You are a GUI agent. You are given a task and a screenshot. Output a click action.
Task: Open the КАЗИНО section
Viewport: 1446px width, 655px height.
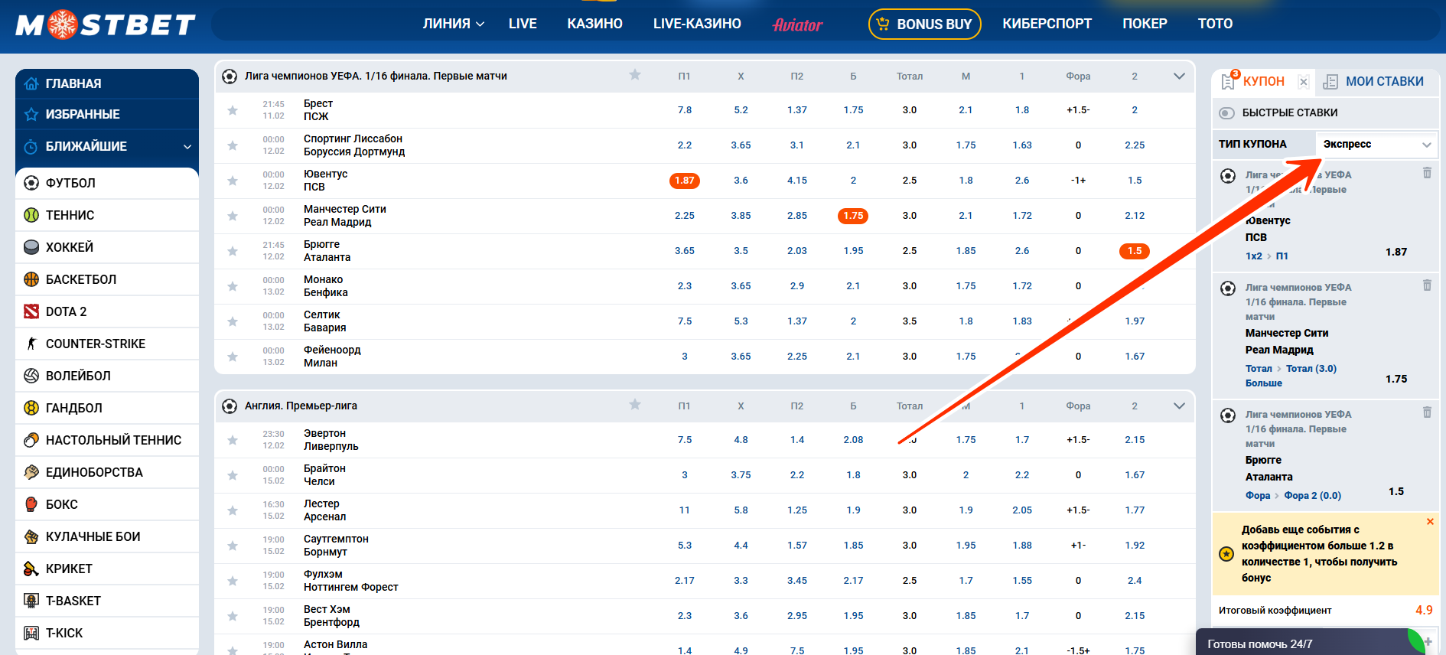594,24
